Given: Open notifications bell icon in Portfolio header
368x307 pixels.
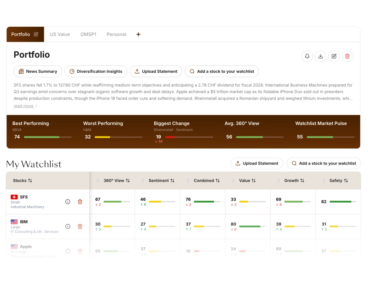Looking at the screenshot, I should (x=307, y=56).
